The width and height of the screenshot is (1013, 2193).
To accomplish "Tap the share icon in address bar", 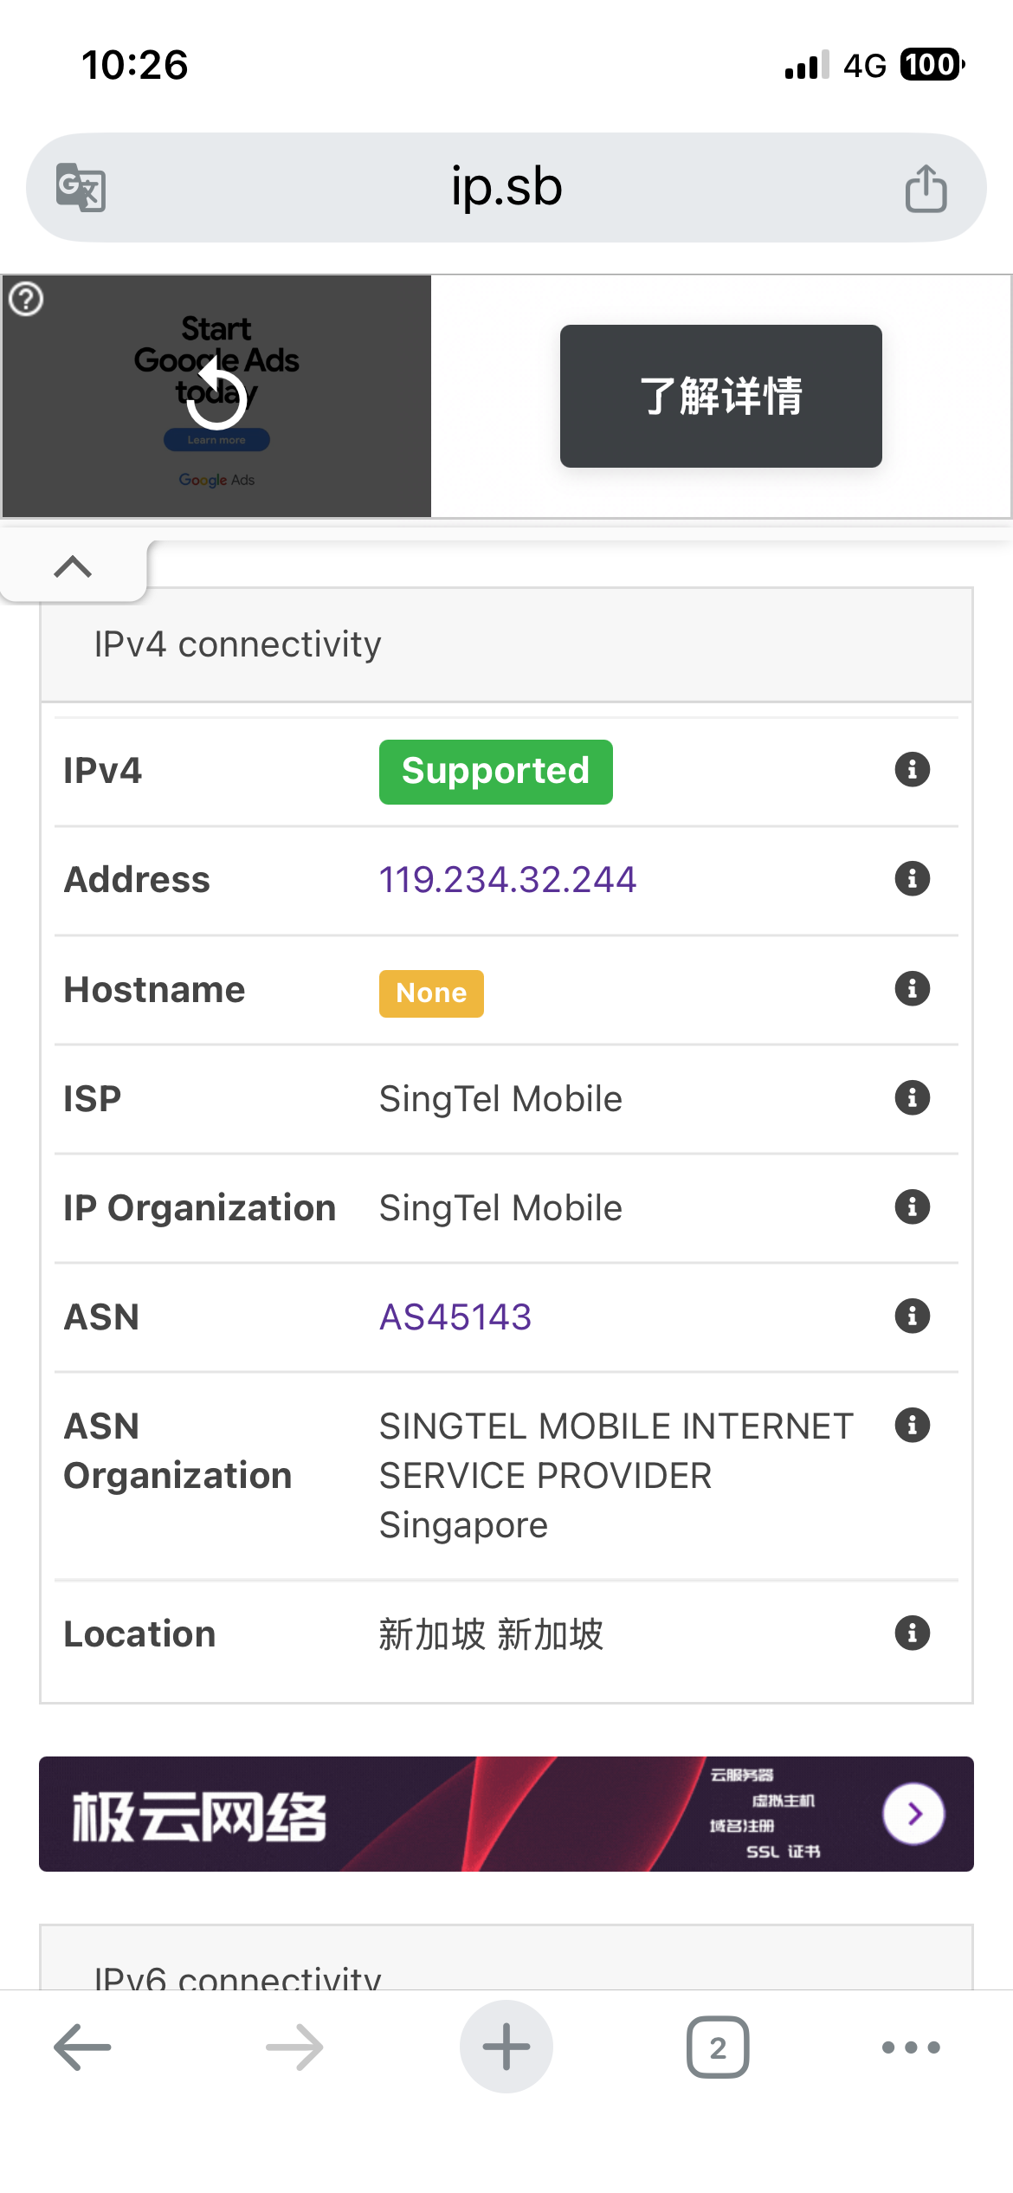I will point(926,188).
